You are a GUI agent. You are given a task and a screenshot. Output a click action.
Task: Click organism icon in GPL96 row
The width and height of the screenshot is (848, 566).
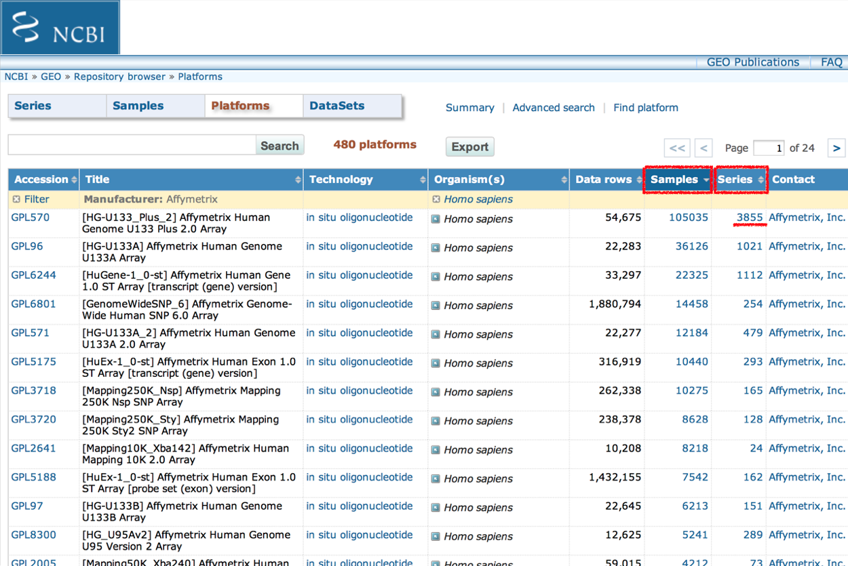(x=436, y=248)
